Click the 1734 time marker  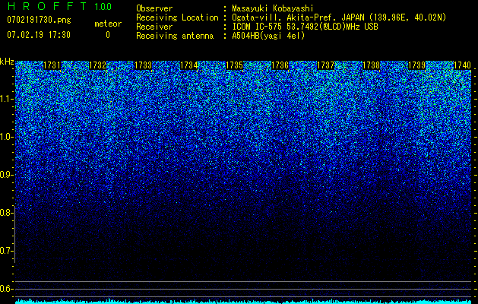pos(189,65)
